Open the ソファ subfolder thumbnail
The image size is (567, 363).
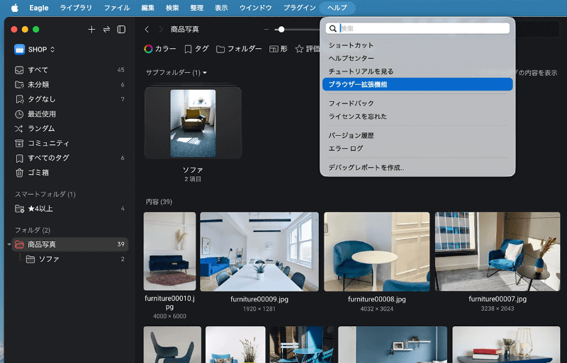193,122
